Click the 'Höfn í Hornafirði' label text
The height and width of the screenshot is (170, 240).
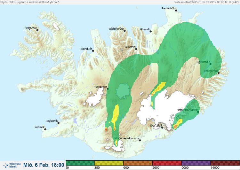click(x=187, y=110)
